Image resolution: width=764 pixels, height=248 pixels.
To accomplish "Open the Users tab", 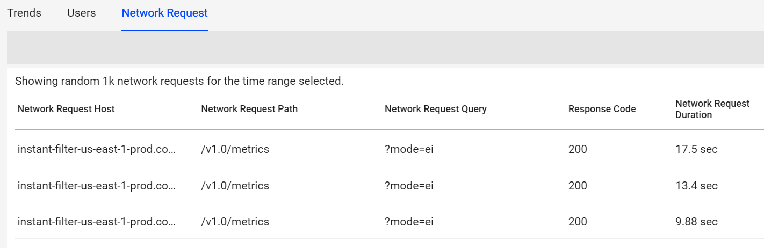I will tap(82, 13).
